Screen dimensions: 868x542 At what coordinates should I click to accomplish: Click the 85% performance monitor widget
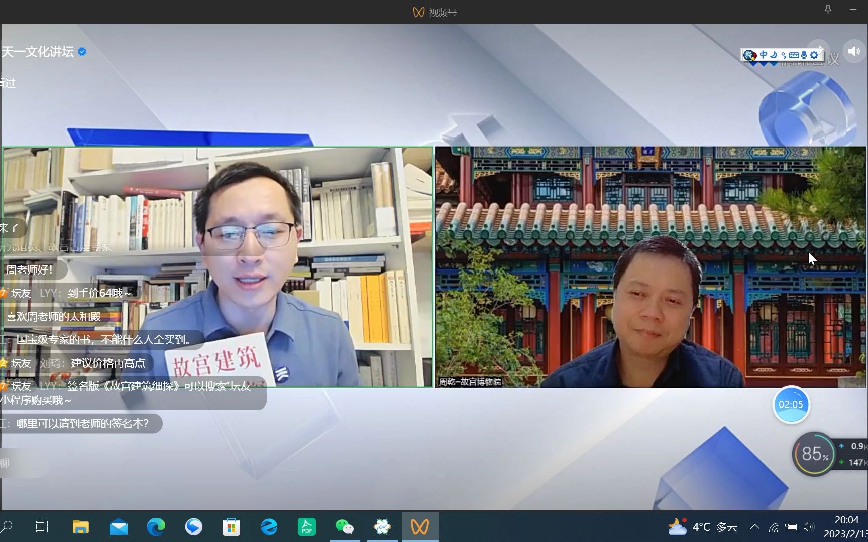click(x=814, y=454)
